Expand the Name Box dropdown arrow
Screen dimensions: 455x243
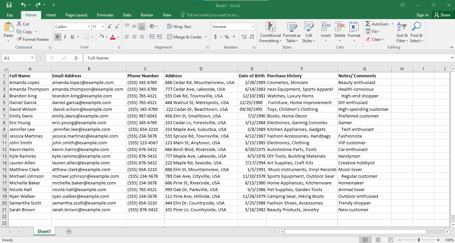click(x=32, y=58)
